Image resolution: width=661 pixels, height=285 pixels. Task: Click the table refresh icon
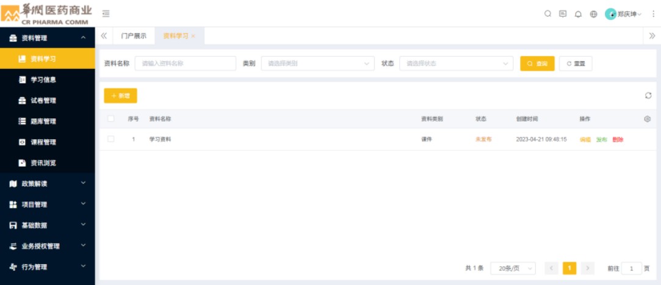coord(648,95)
